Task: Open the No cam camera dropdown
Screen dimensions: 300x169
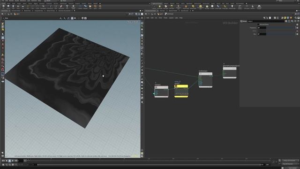Action: click(136, 22)
